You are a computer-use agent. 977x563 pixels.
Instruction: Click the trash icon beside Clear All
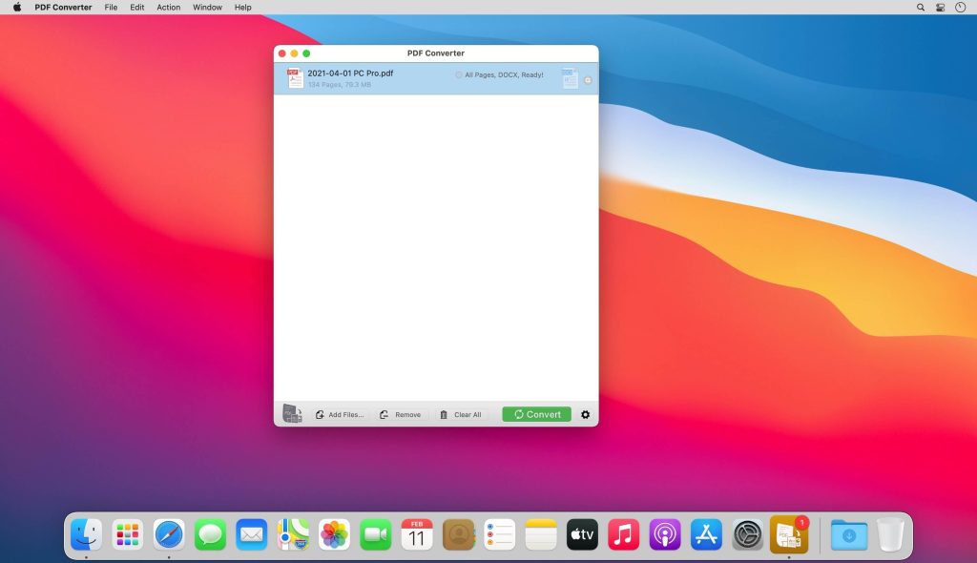(x=444, y=414)
